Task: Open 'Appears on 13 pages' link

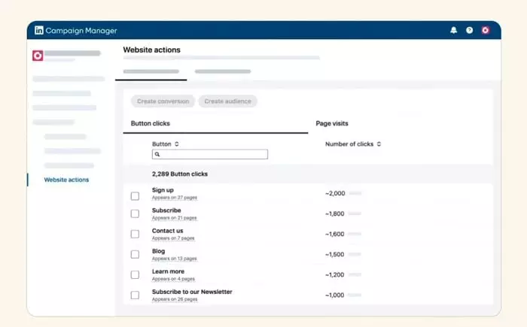Action: pyautogui.click(x=174, y=259)
